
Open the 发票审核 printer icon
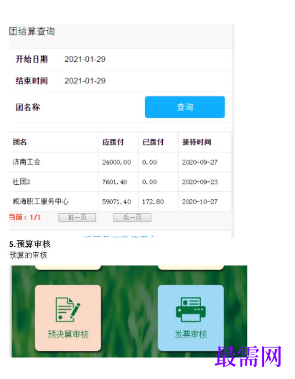click(x=191, y=309)
